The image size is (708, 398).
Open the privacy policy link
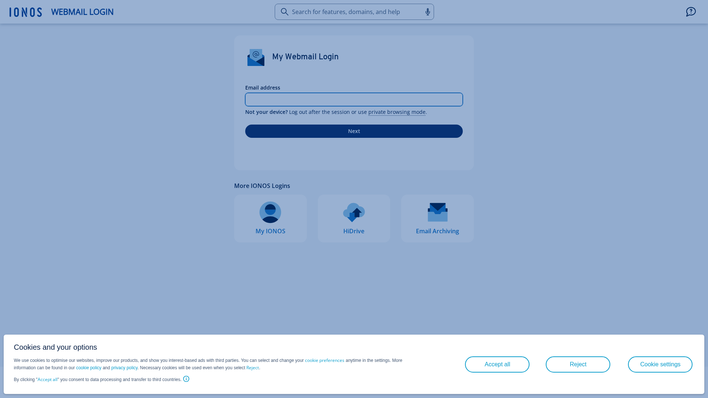pos(124,368)
